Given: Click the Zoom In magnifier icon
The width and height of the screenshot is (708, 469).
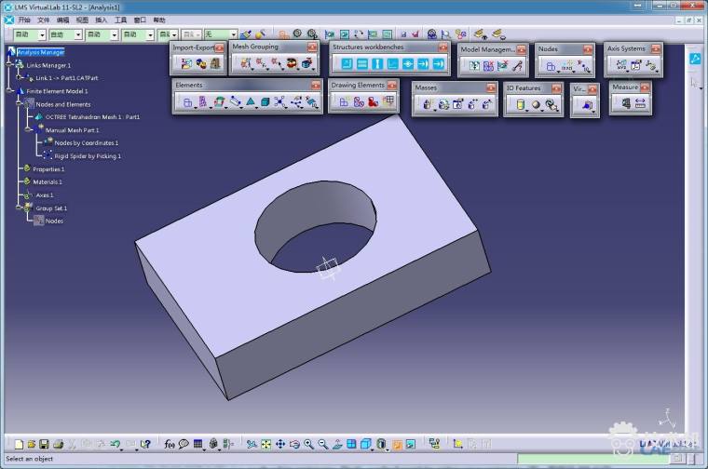Looking at the screenshot, I should [309, 445].
